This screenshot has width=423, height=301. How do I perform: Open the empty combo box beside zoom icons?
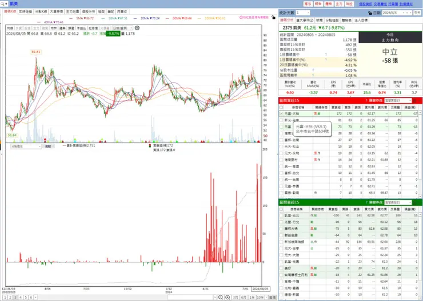pyautogui.click(x=192, y=297)
